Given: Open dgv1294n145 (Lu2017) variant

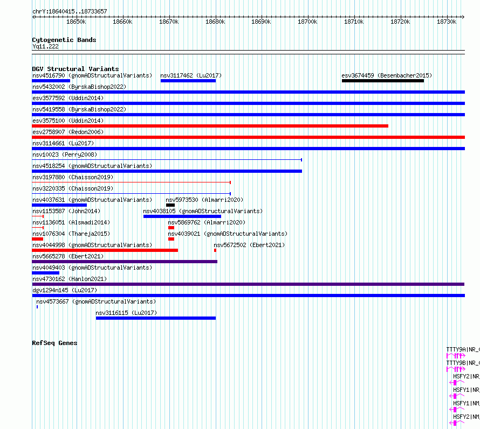Looking at the screenshot, I should [65, 290].
